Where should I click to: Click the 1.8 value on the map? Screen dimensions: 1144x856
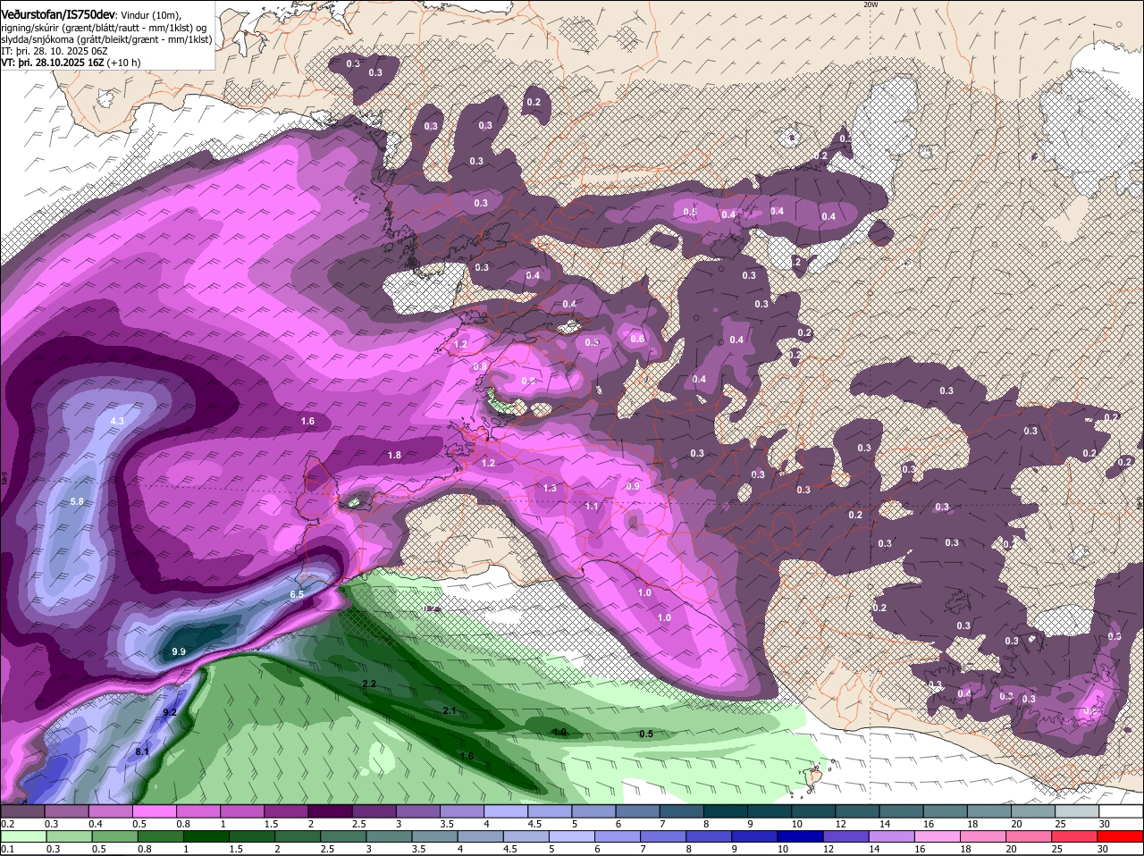click(x=394, y=456)
